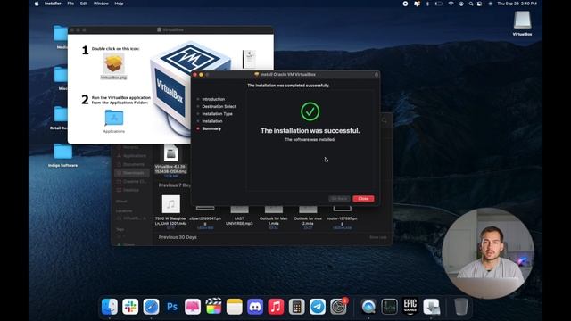This screenshot has height=321, width=571.
Task: Open QuickTime Player from the Dock
Action: (368, 307)
